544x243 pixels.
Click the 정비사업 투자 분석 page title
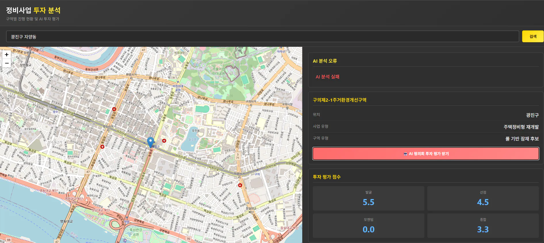click(x=33, y=10)
